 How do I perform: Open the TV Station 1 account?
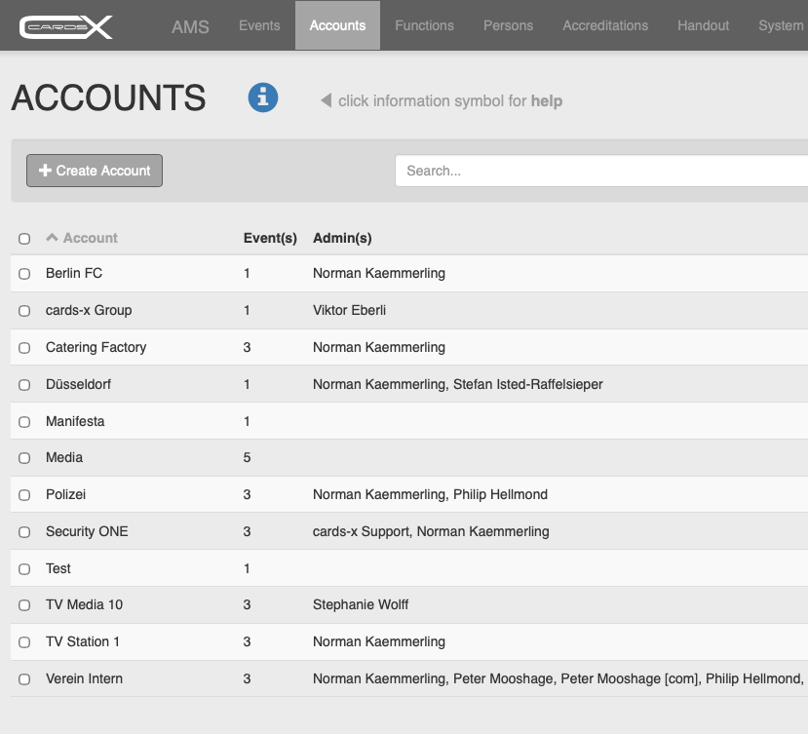[x=83, y=641]
